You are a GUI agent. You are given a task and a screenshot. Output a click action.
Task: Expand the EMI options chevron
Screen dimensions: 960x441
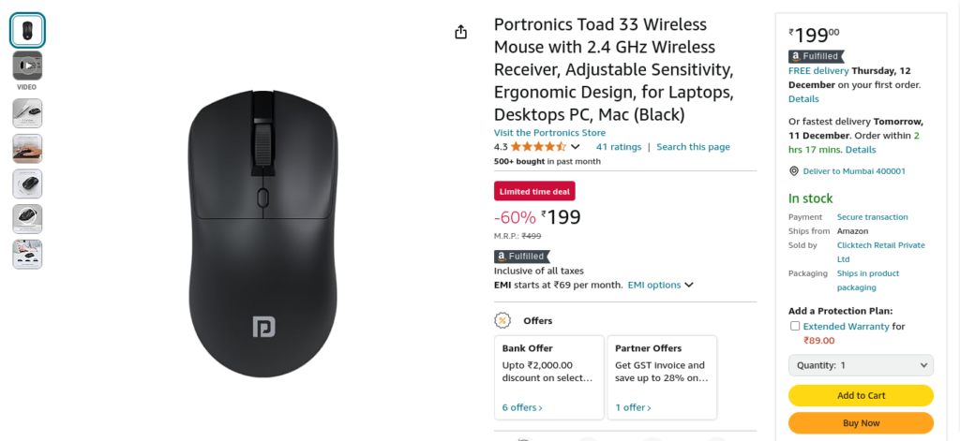[x=689, y=285]
